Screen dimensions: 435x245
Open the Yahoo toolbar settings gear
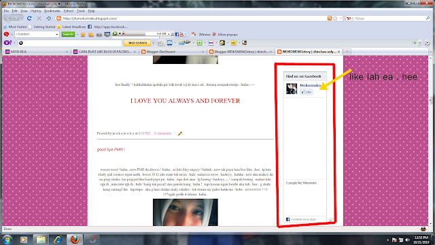coord(428,43)
